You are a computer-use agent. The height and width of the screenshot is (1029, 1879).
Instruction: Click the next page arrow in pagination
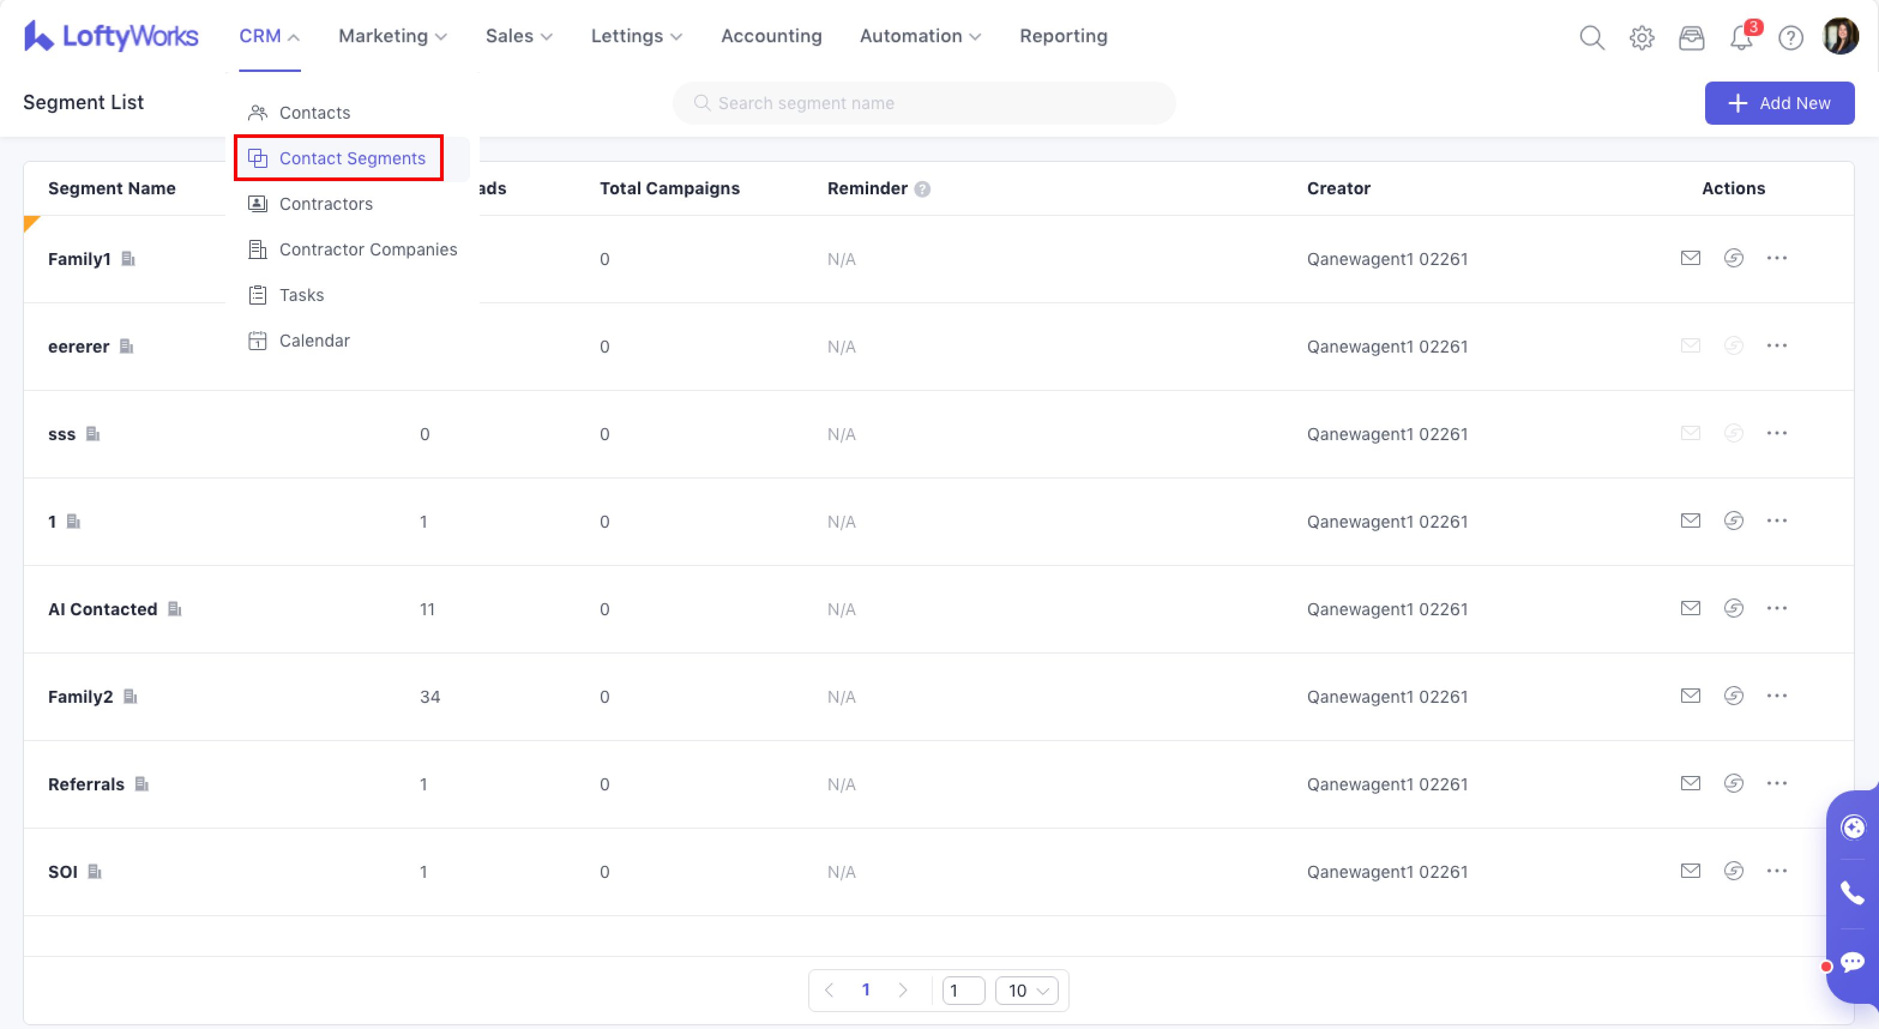[902, 990]
